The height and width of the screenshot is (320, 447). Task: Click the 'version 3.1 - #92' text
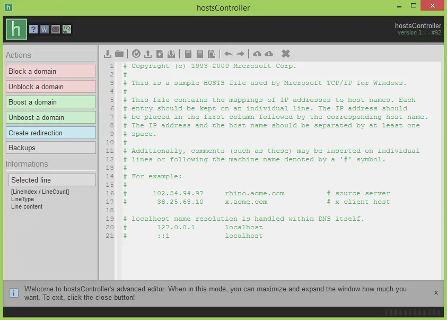point(419,32)
